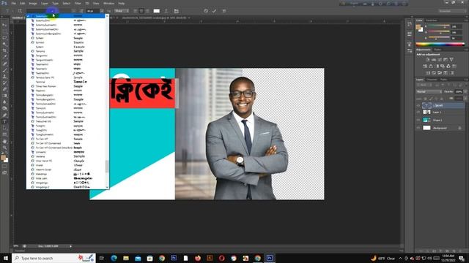Add a Curves adjustment
Image resolution: width=469 pixels, height=263 pixels.
coord(440,60)
